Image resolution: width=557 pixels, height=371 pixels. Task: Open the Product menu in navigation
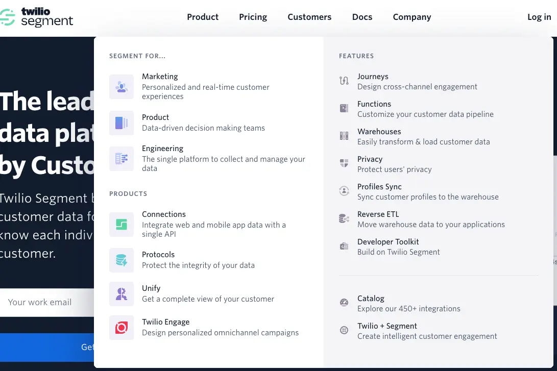203,17
